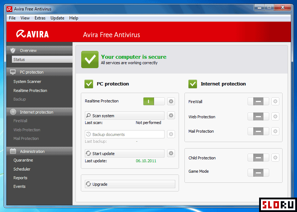Open the Update menu
Screen dimensions: 297x212
[57, 18]
